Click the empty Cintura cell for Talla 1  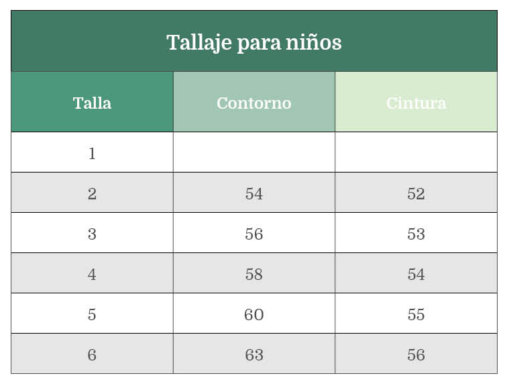pos(416,152)
